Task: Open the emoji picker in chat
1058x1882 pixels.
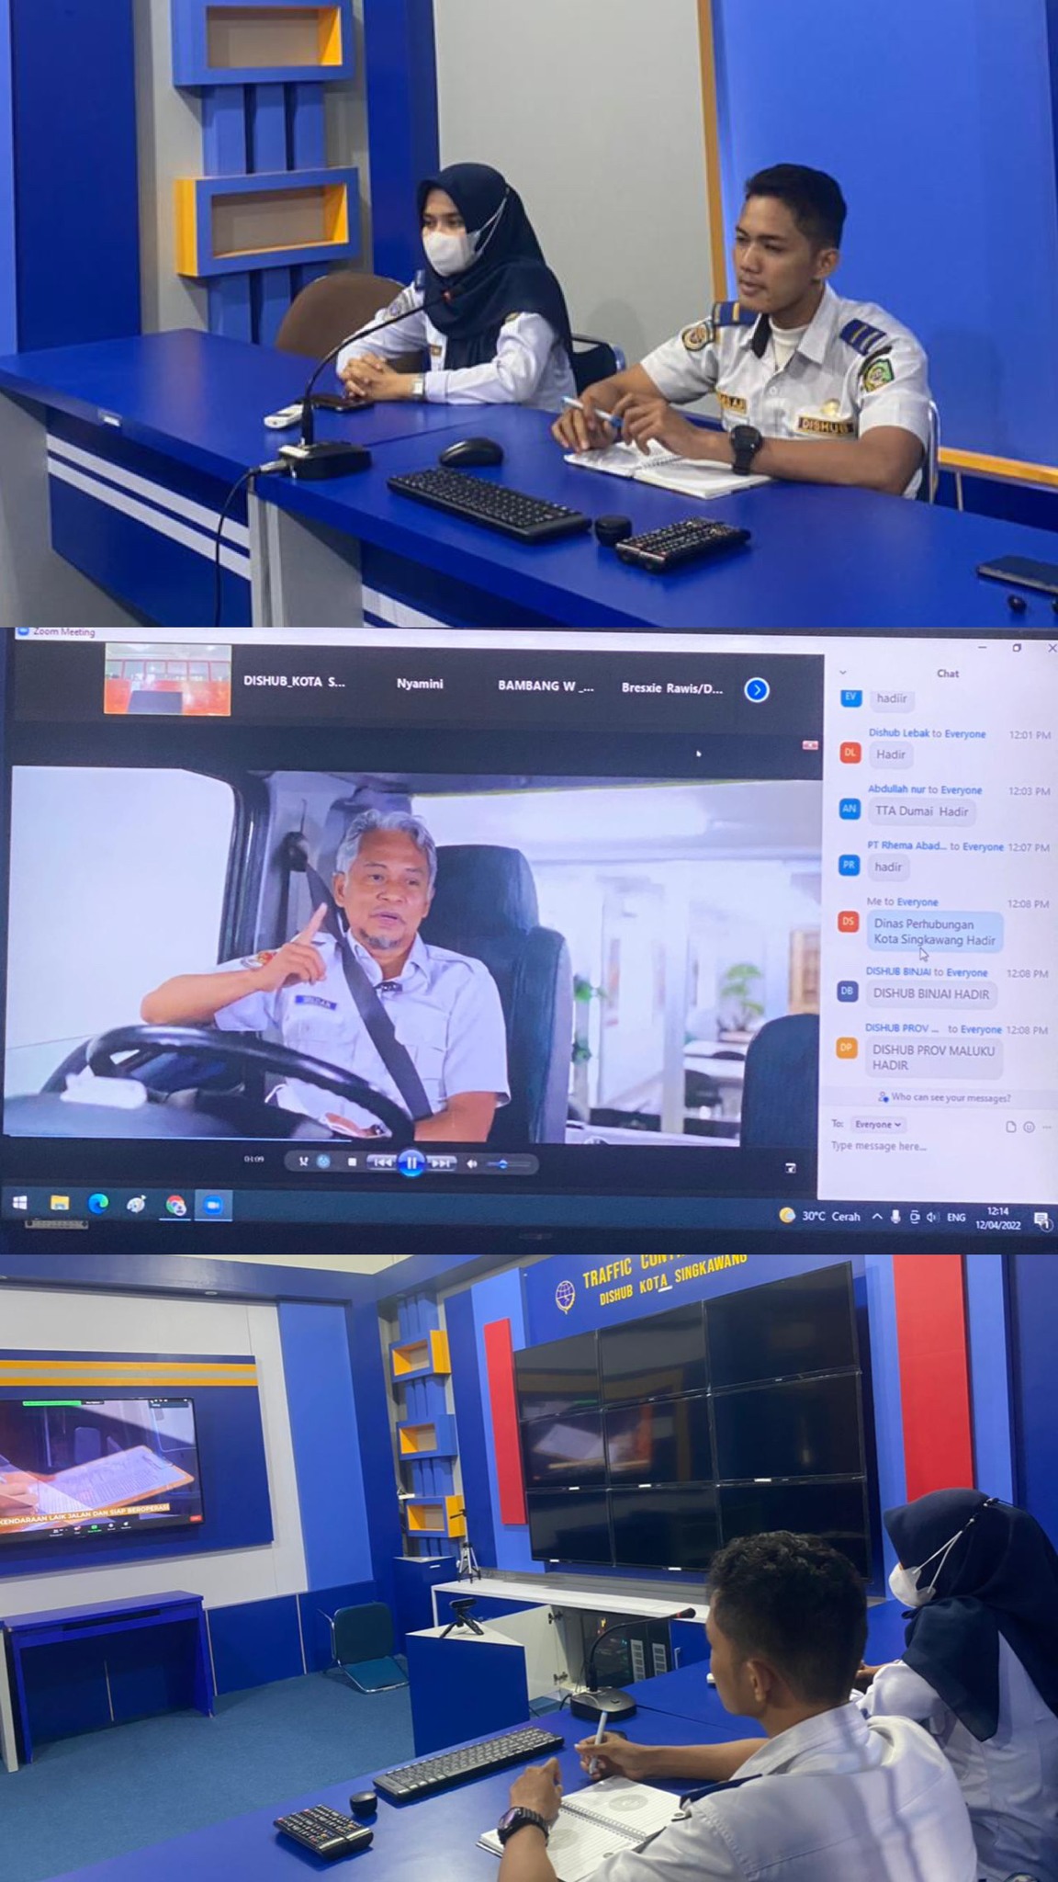Action: click(1029, 1127)
